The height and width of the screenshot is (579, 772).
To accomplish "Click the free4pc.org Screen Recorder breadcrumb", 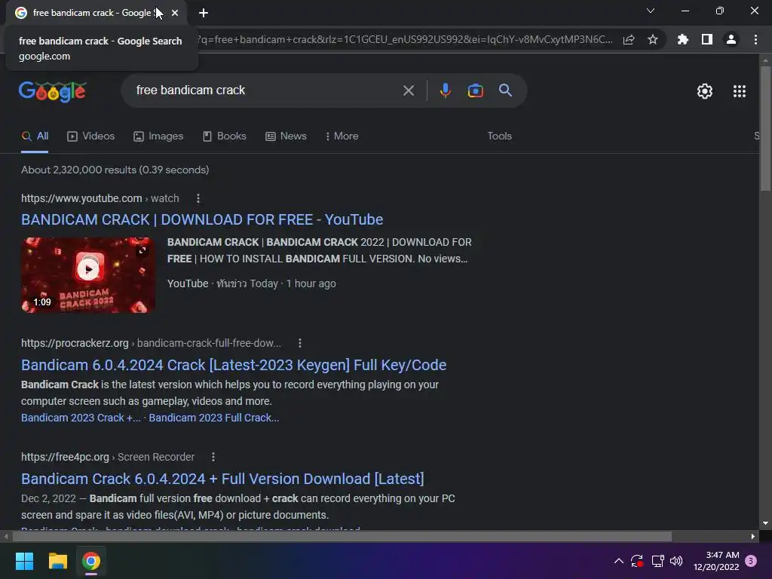I will (108, 457).
